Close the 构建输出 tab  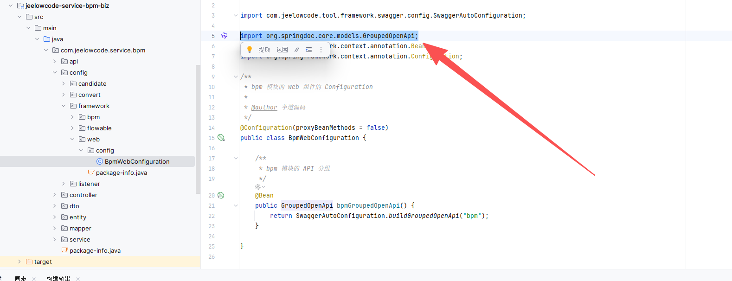78,279
